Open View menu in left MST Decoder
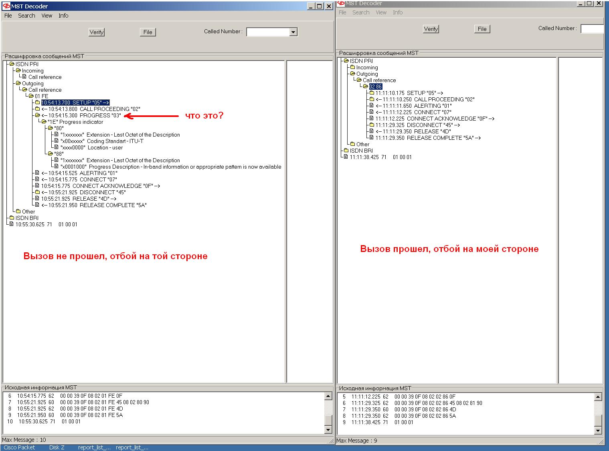 47,16
